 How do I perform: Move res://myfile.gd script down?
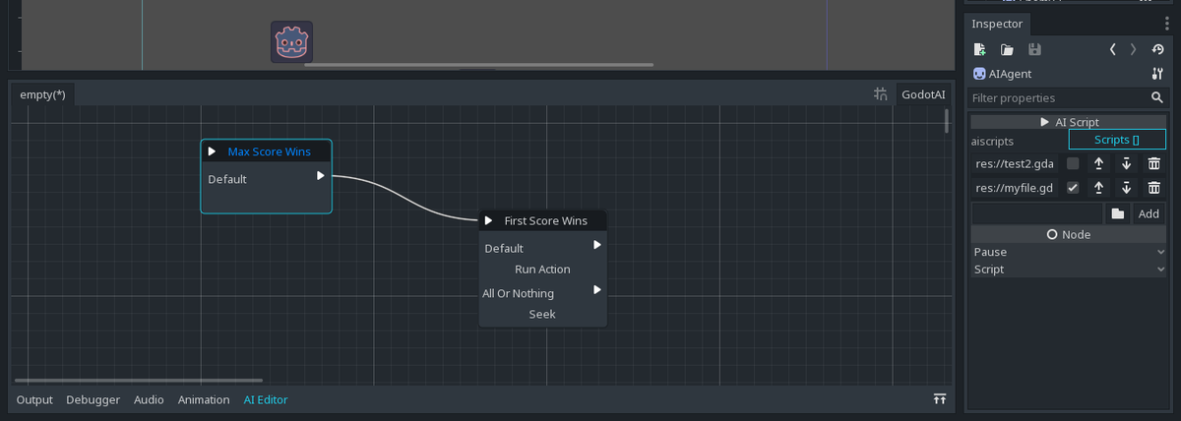(1127, 188)
